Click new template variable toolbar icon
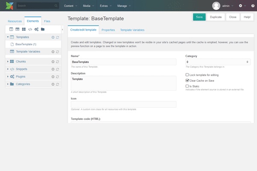Viewport: 257px width, 171px height. [x=18, y=29]
